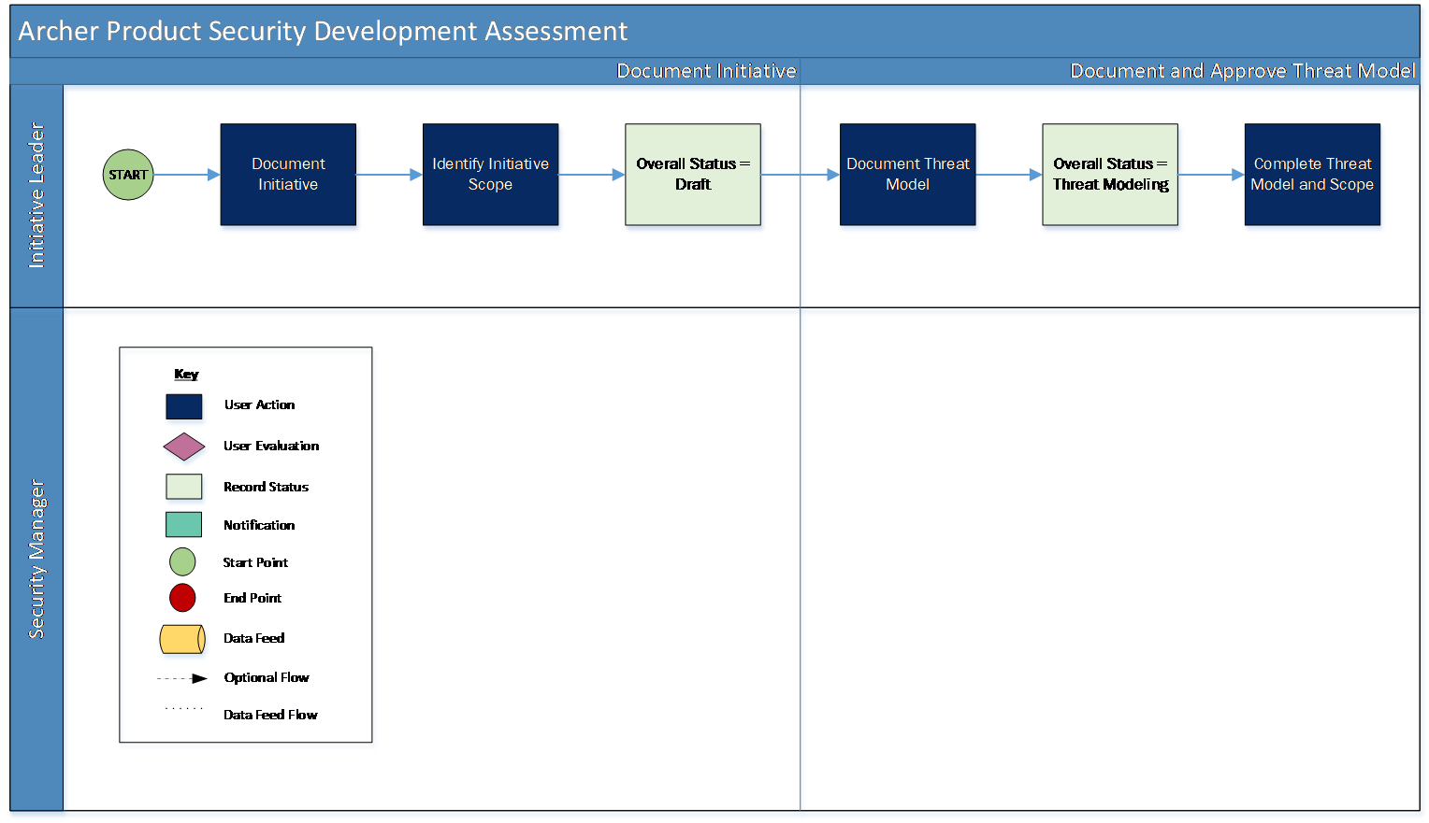Click the Data Feed Flow dotted line
Screen dimensions: 1429x823
pyautogui.click(x=184, y=708)
